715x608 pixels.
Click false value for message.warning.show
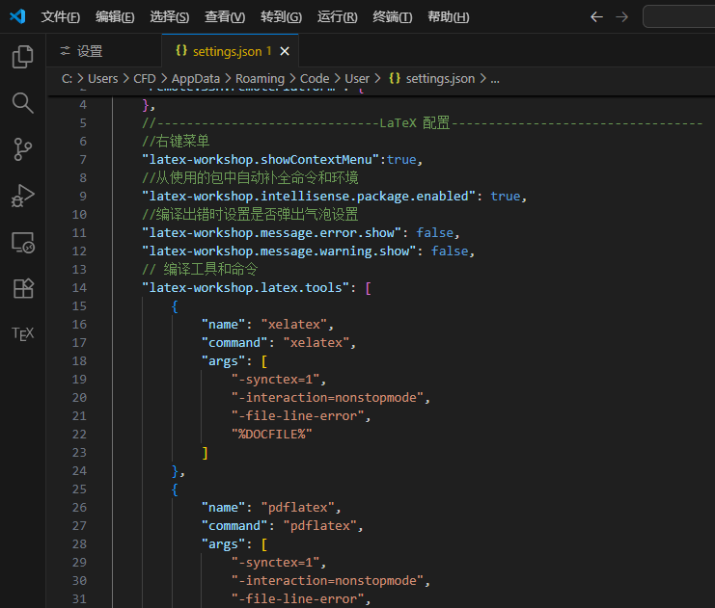coord(450,251)
